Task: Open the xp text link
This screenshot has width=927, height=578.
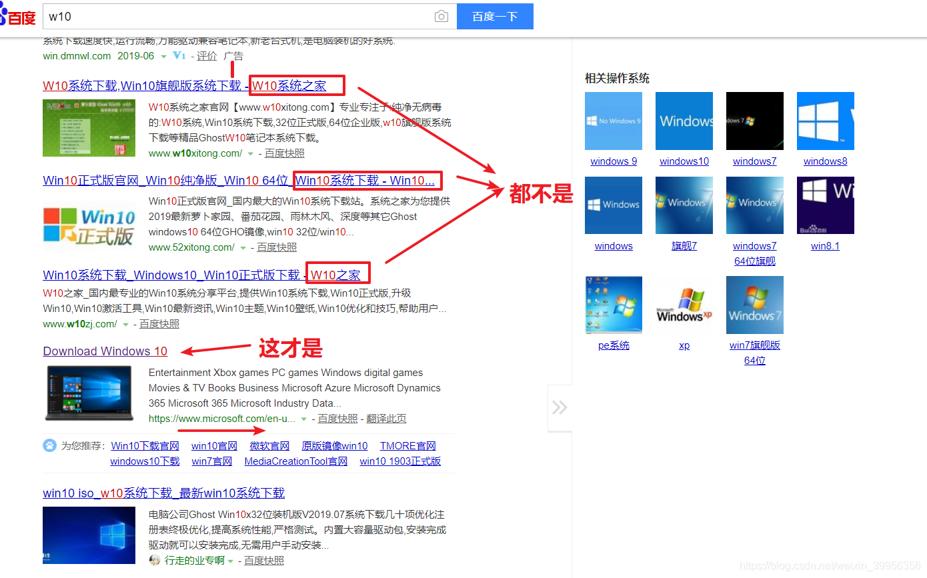Action: [x=684, y=345]
